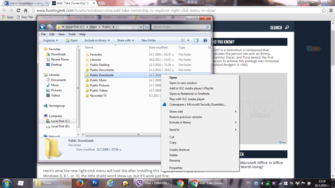The width and height of the screenshot is (335, 188).
Task: Click the Microsoft Office article link
Action: click(x=262, y=165)
